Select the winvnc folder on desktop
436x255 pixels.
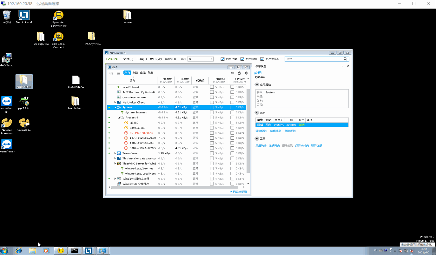tap(128, 17)
